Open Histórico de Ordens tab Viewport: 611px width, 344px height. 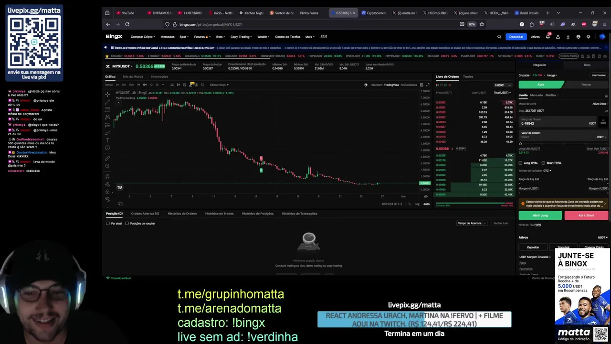point(182,214)
